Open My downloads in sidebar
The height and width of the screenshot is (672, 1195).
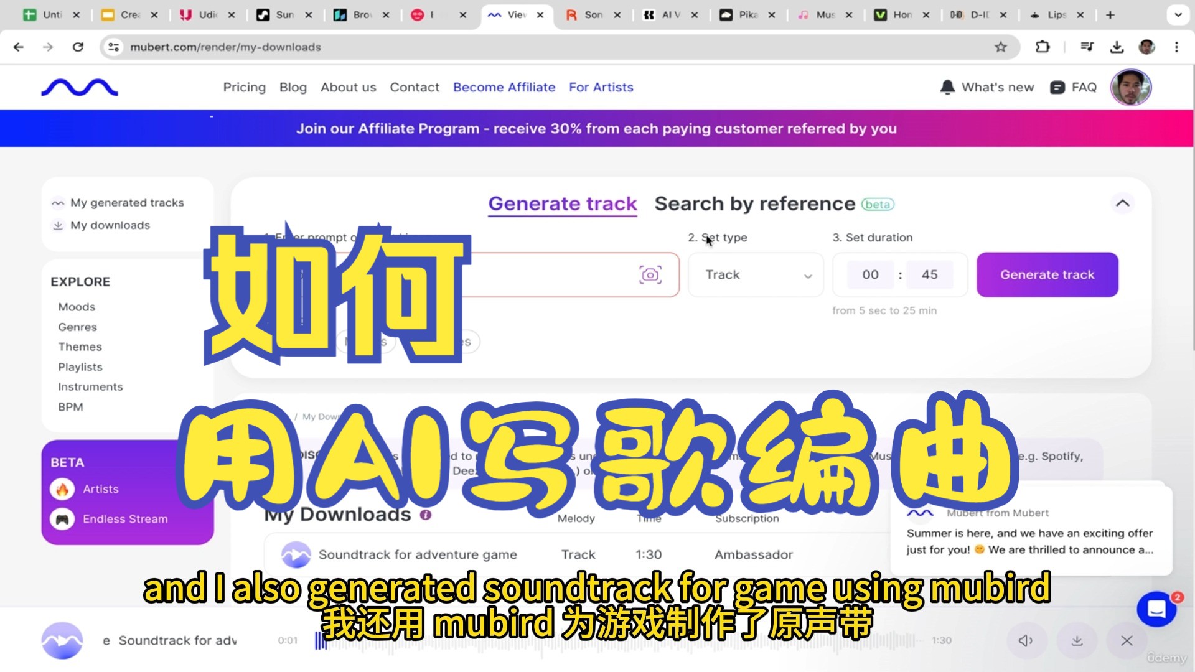point(110,225)
